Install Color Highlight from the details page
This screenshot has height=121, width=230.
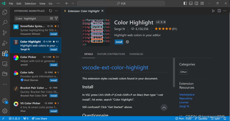point(119,42)
